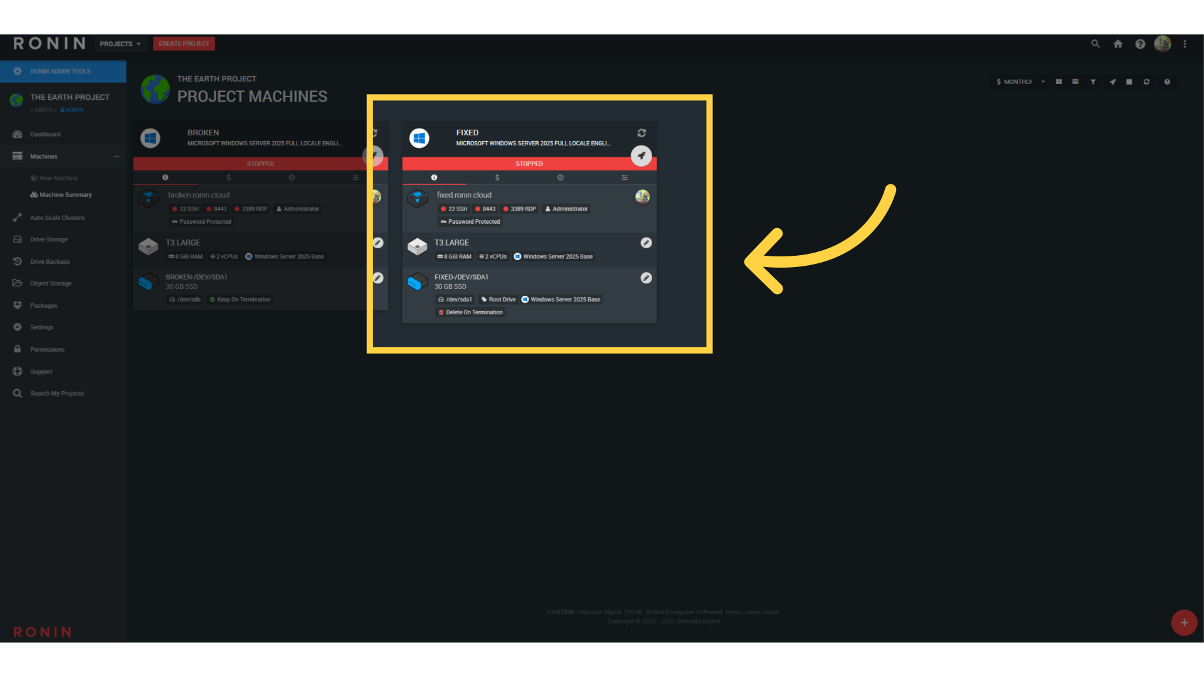Select the FIXED card settings sliders tab
The image size is (1204, 677).
pos(625,177)
